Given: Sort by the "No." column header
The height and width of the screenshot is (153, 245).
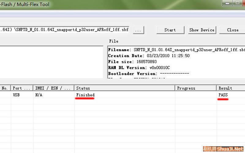Looking at the screenshot, I should click(x=5, y=88).
